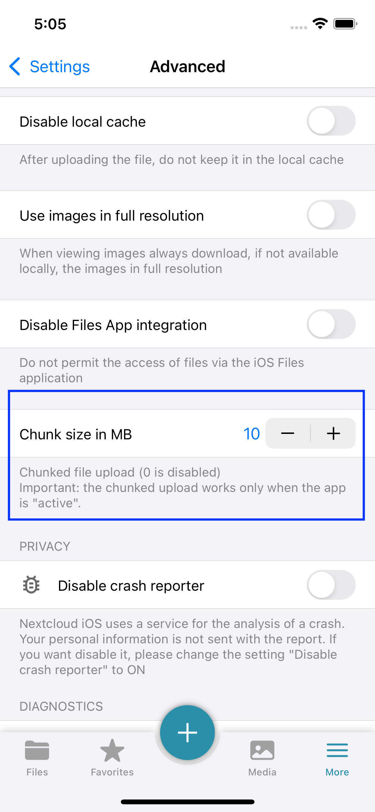This screenshot has width=375, height=812.
Task: Enable Use images in full resolution
Action: click(x=331, y=215)
